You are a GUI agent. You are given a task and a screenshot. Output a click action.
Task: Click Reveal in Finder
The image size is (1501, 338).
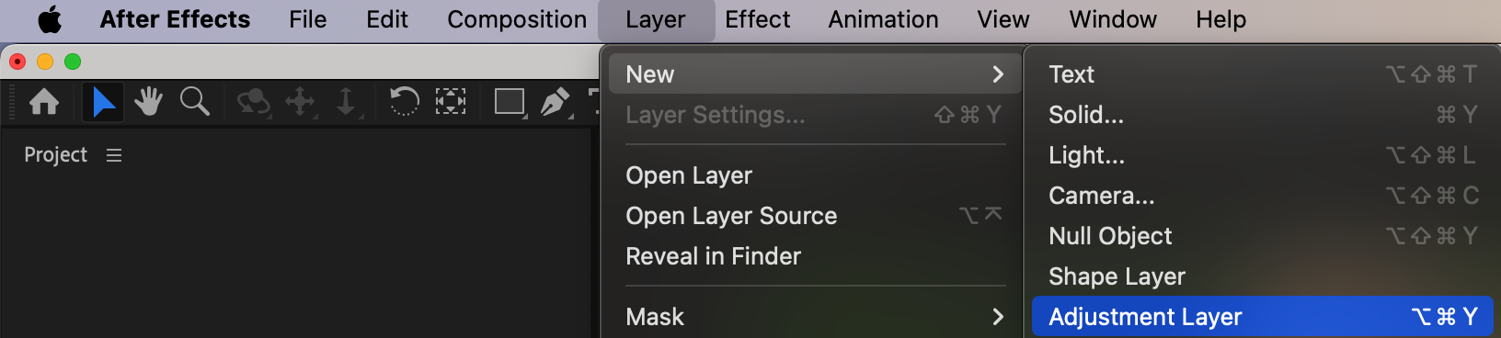(x=713, y=256)
